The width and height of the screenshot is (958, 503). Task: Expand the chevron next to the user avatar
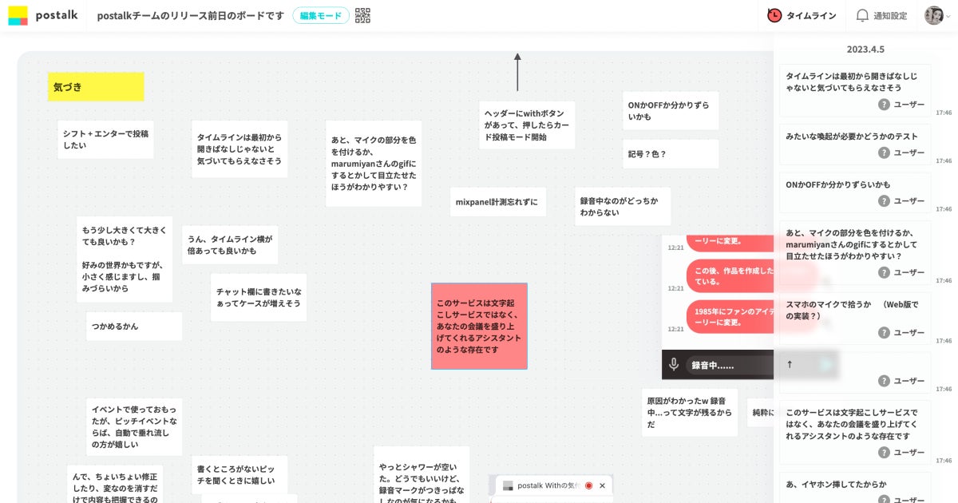948,16
